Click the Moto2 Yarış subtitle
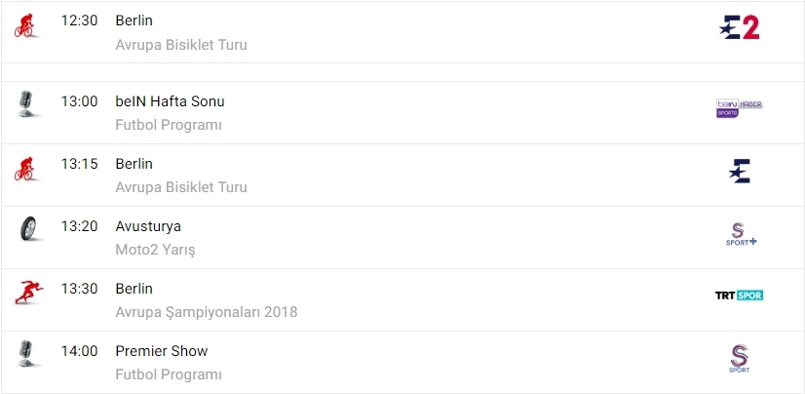This screenshot has height=394, width=805. tap(155, 250)
